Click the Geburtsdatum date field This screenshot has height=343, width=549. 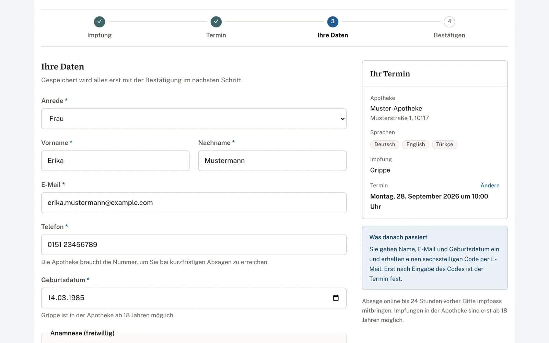click(x=194, y=298)
